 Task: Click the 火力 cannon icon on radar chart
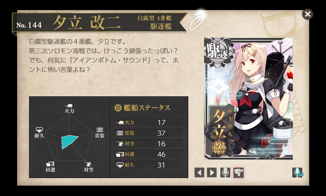tap(69, 106)
